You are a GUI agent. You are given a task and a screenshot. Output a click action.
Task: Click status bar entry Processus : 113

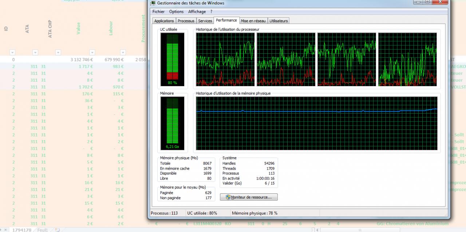coord(164,213)
